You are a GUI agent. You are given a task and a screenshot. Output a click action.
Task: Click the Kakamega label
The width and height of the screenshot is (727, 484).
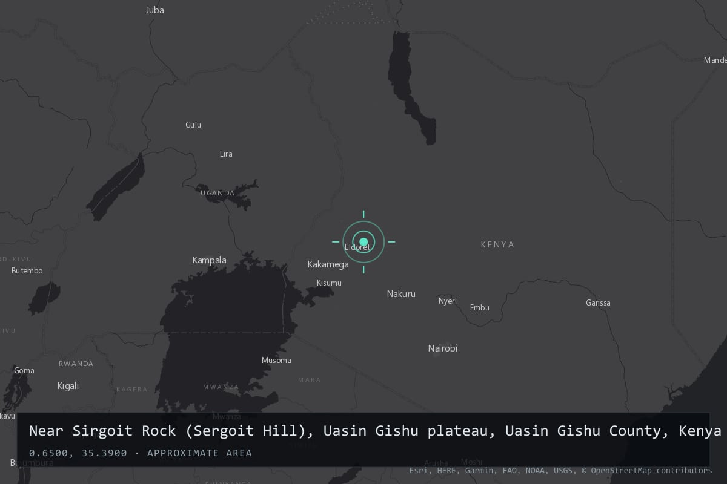(328, 264)
